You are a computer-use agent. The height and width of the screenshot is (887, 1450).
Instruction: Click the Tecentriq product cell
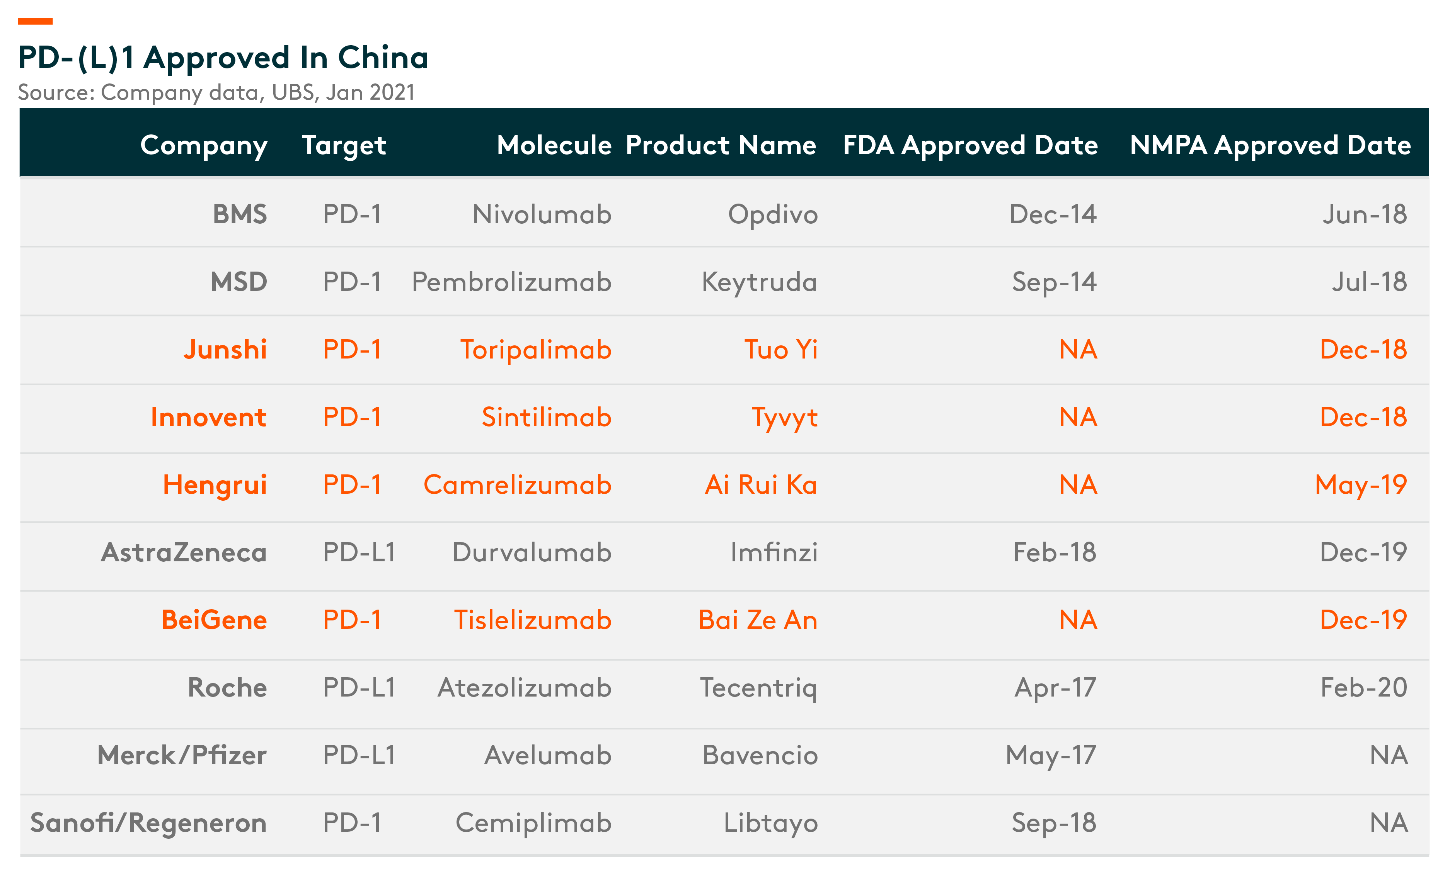[x=758, y=688]
